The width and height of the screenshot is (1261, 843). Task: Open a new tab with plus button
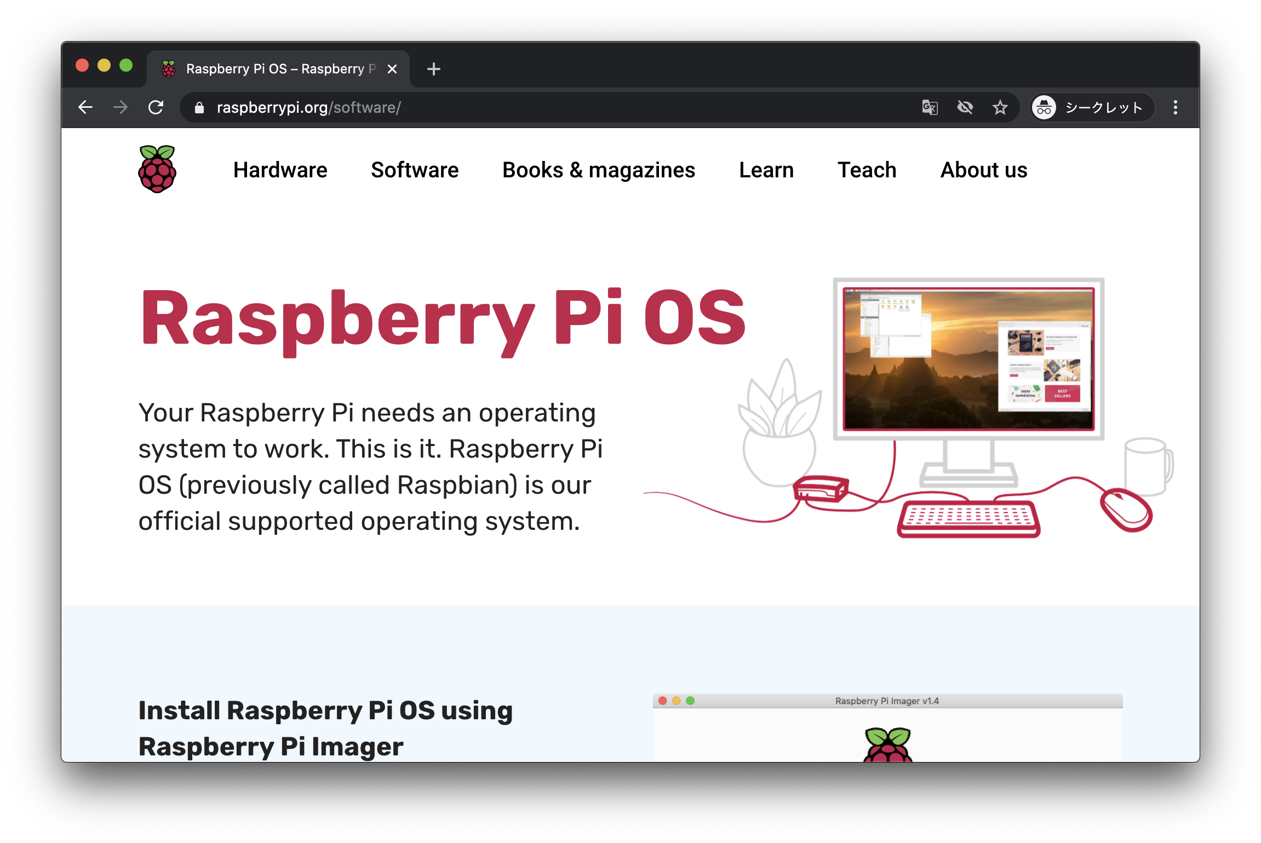[433, 69]
